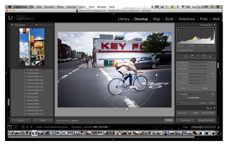Hide the filmstrip with bottom arrow
This screenshot has width=228, height=146.
(113, 140)
